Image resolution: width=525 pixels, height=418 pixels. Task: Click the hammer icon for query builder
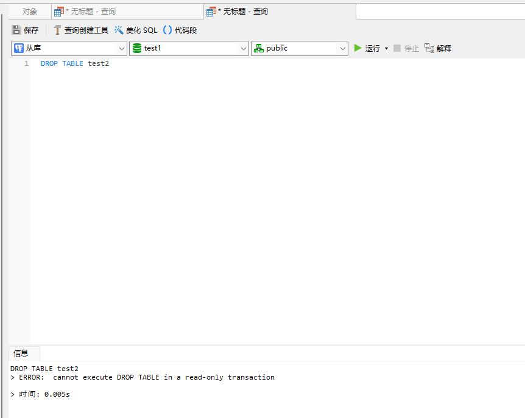click(57, 30)
